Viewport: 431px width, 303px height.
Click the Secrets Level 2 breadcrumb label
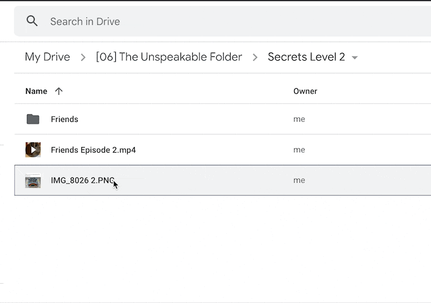306,57
